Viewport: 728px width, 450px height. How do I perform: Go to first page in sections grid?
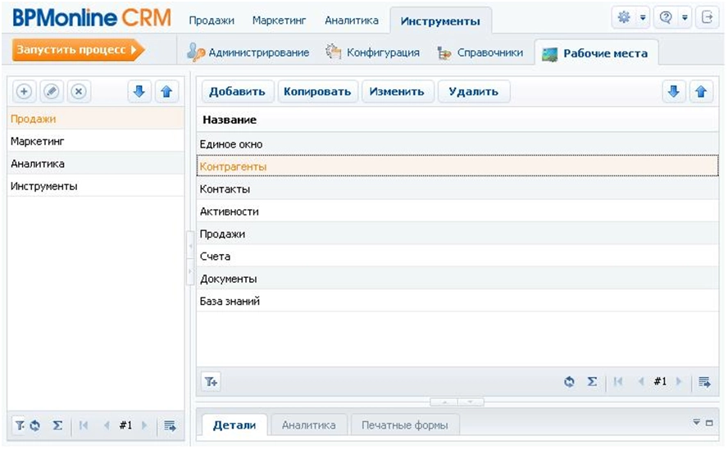point(618,382)
